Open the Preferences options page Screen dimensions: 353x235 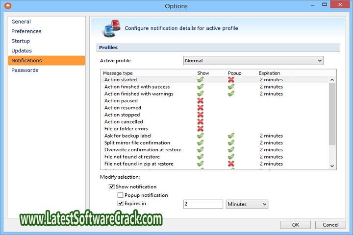click(x=26, y=31)
